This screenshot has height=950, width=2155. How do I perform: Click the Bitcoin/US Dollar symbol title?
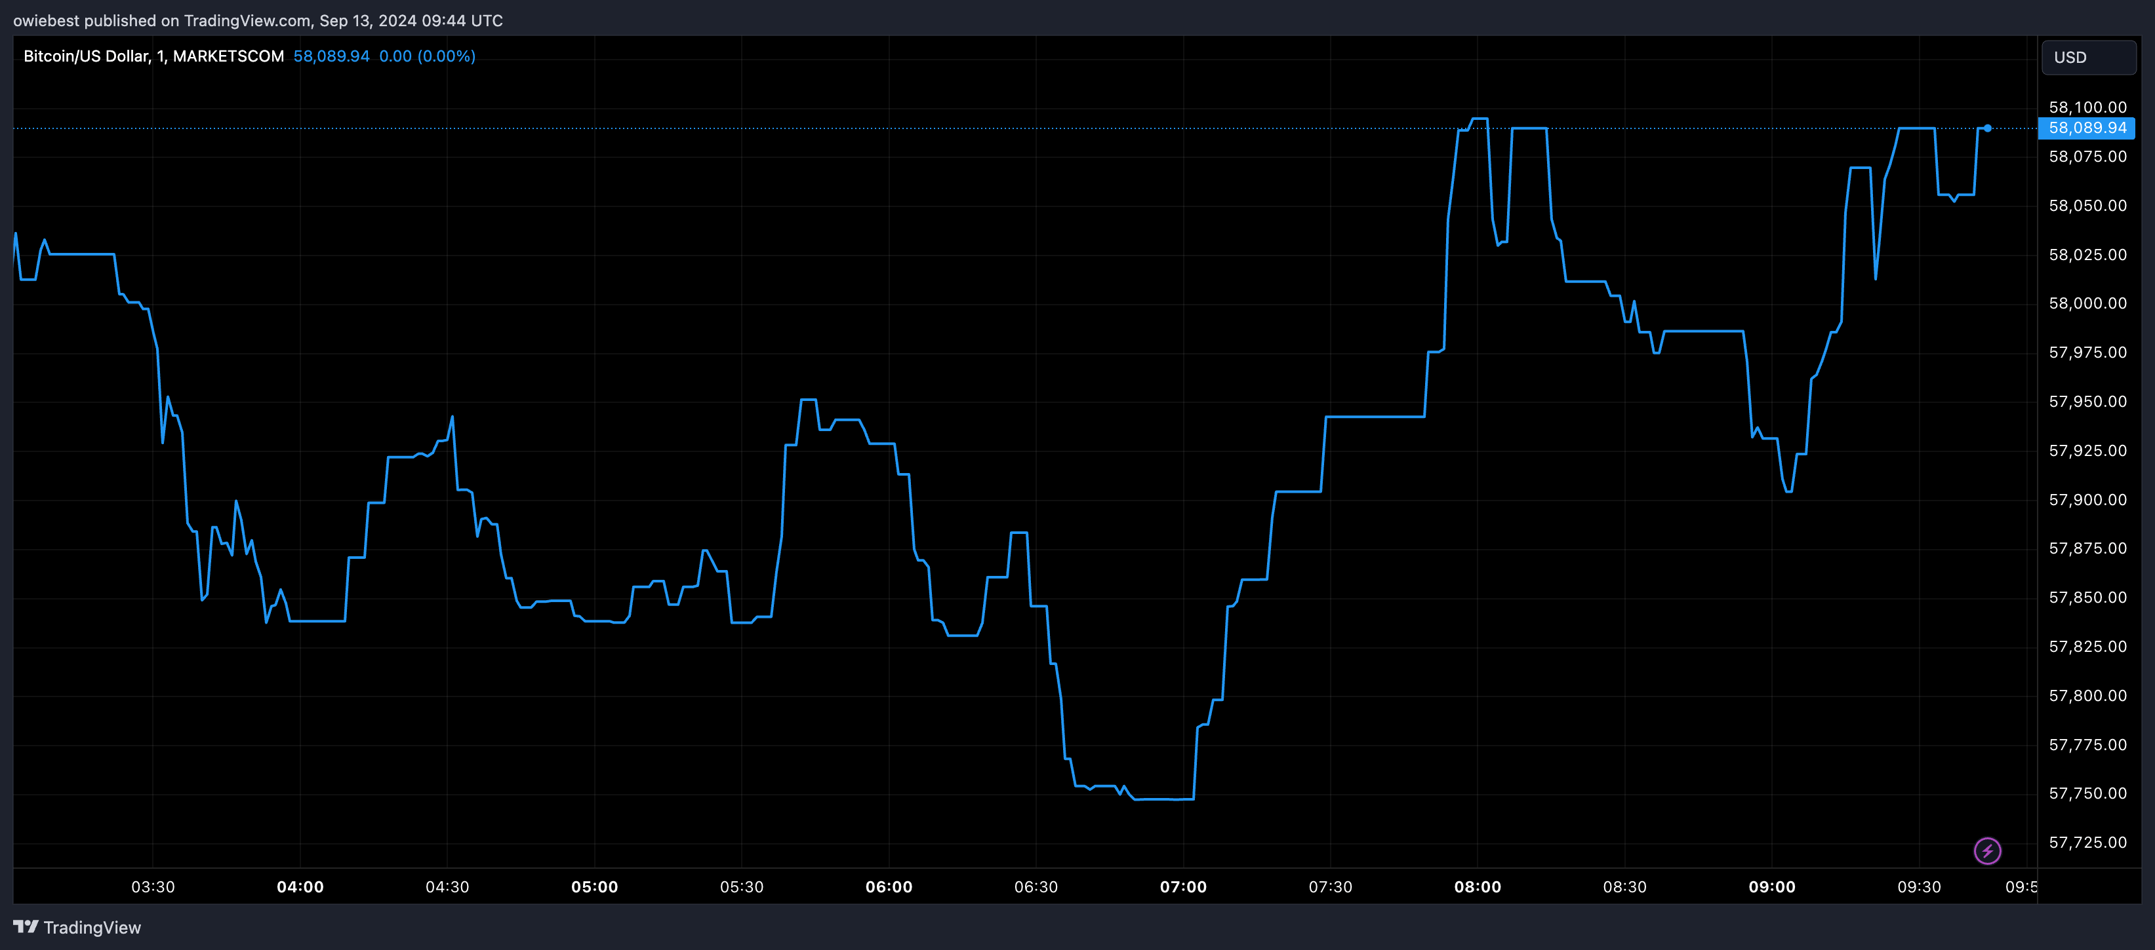(x=153, y=56)
